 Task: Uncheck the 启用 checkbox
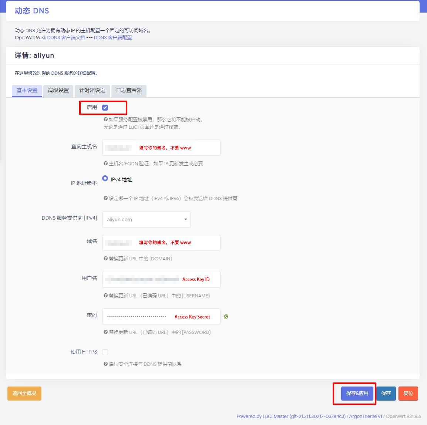105,107
